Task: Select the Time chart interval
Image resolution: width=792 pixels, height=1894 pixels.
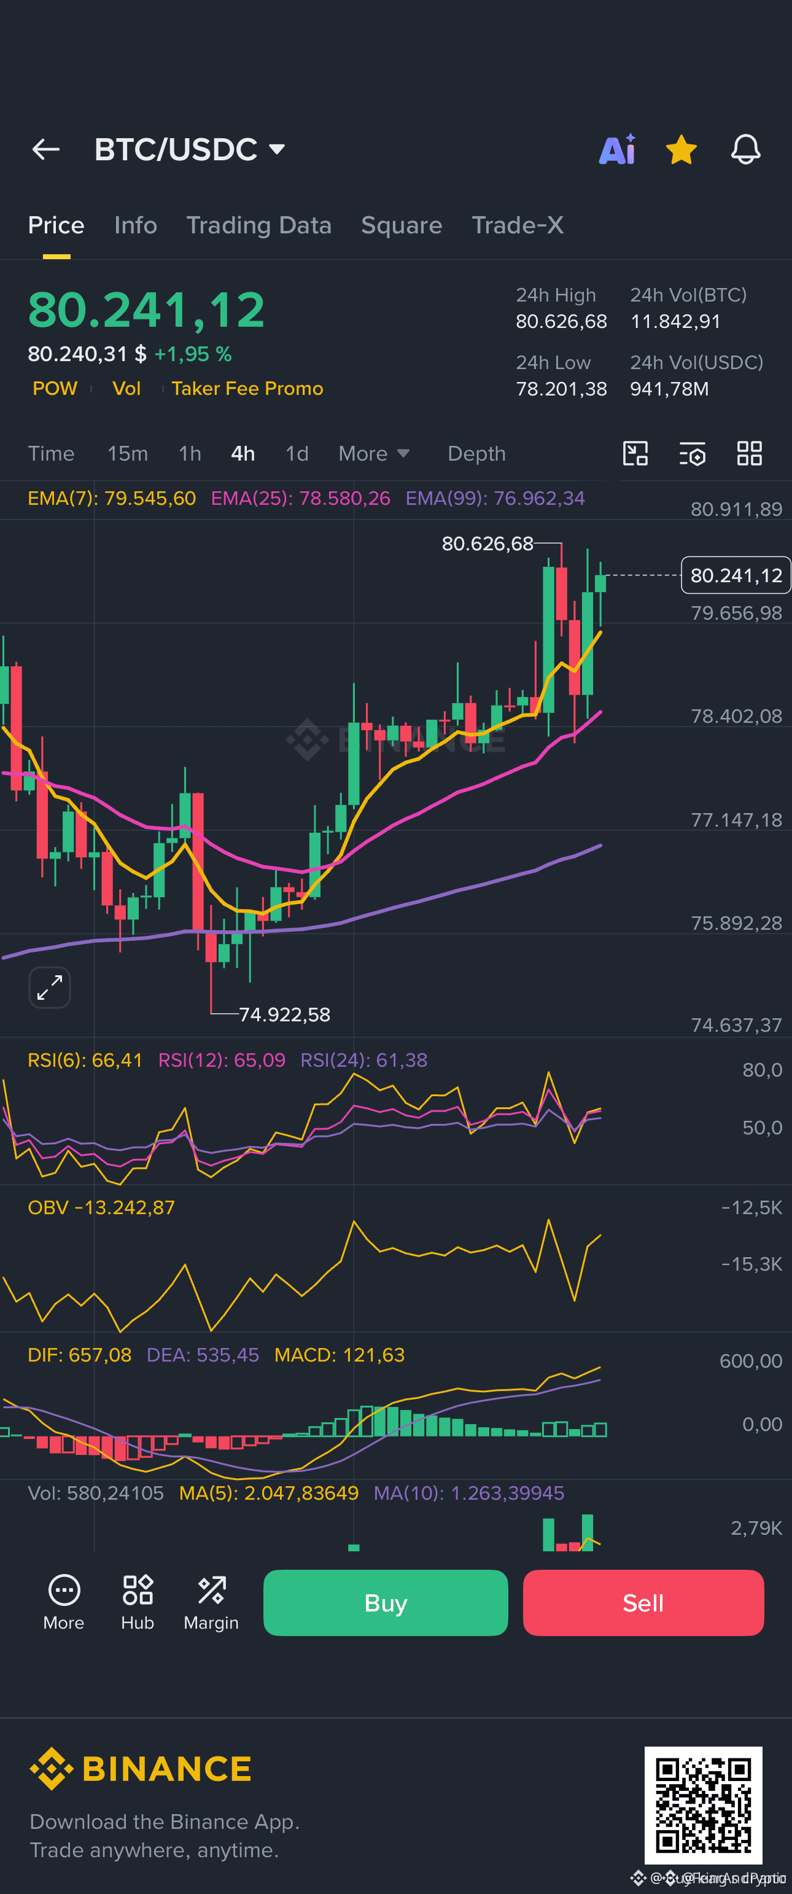Action: (x=51, y=454)
